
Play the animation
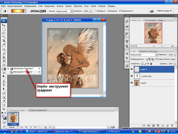click(x=31, y=127)
